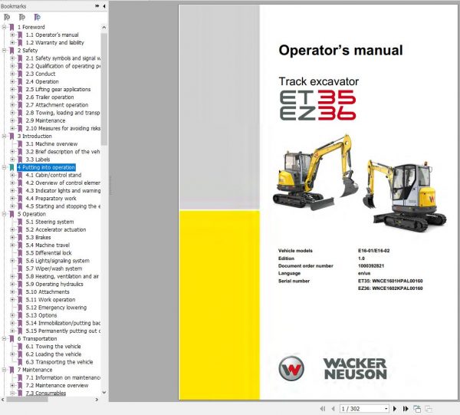This screenshot has height=415, width=460.
Task: Open bookmark 2.3 Conduct
Action: [41, 74]
